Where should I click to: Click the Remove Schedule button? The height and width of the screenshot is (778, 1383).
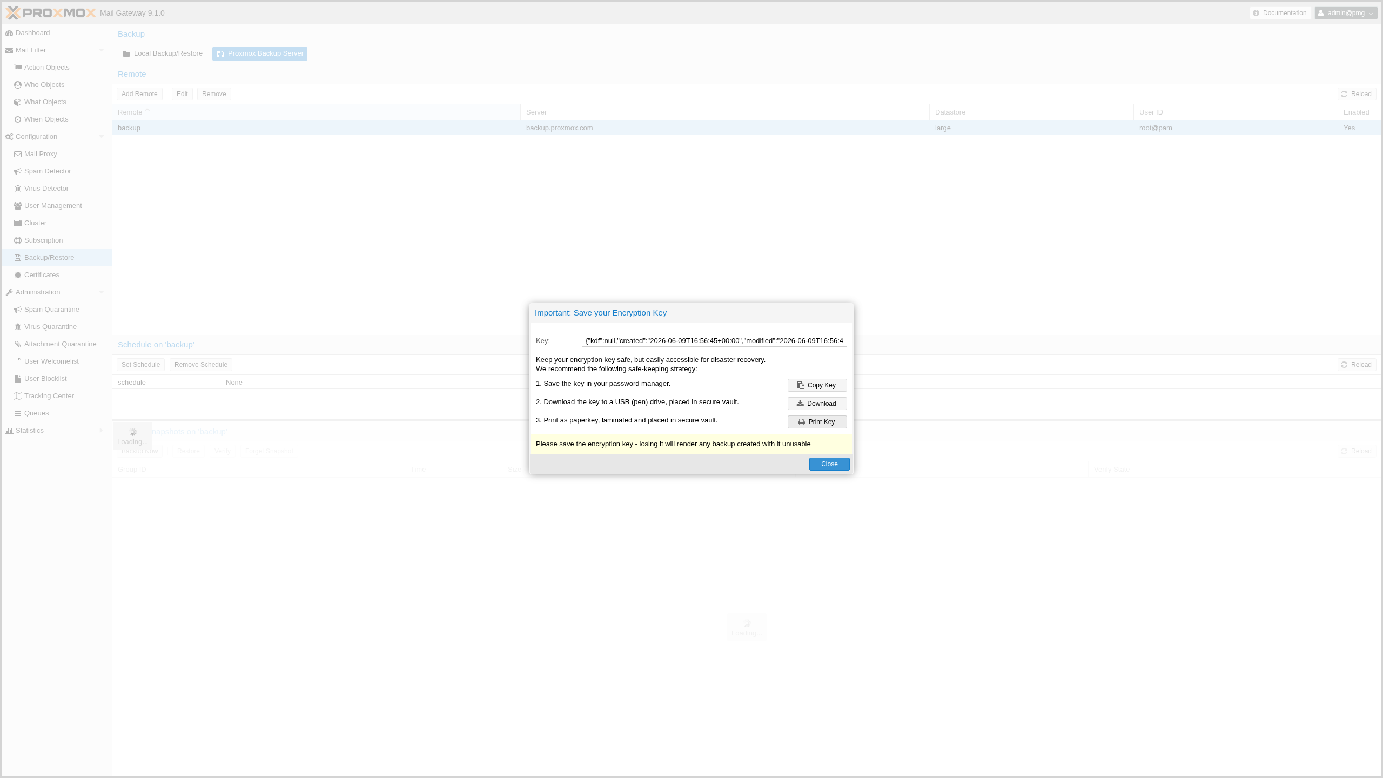pos(201,365)
